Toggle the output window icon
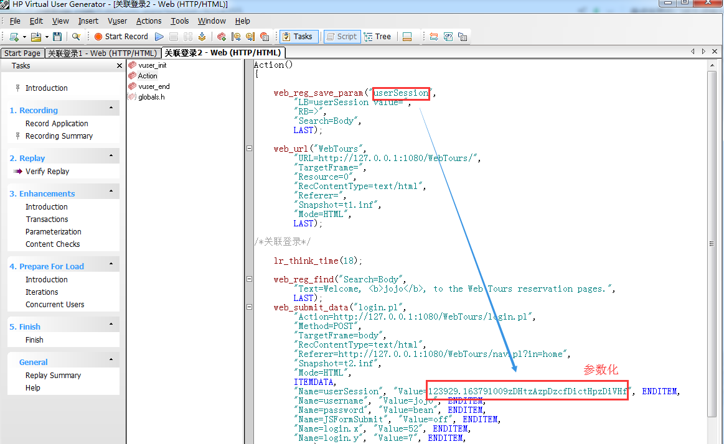 (407, 37)
